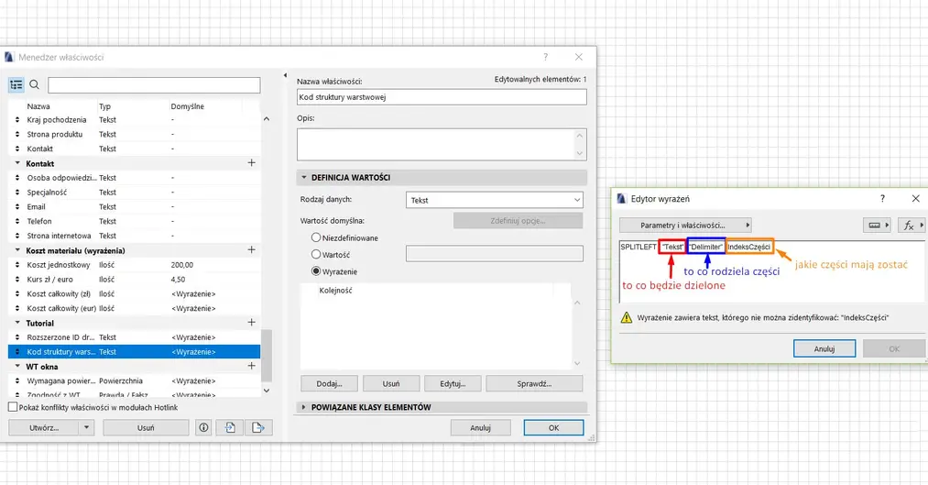Click the search magnifier icon in Property Manager
Viewport: 928px width, 485px height.
pos(34,85)
